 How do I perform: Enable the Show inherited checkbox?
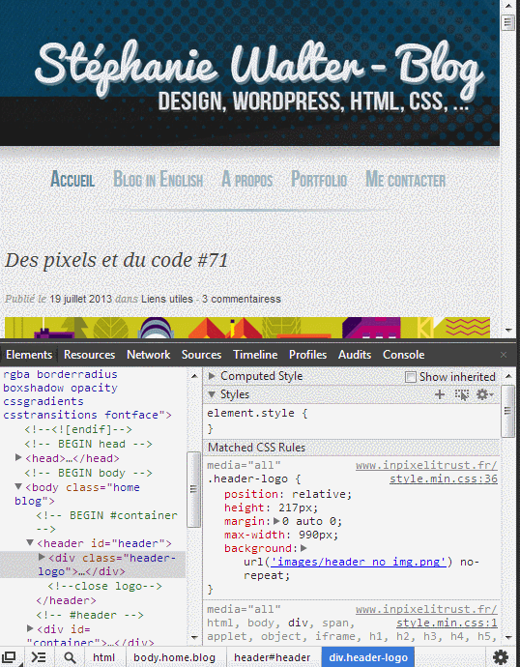pyautogui.click(x=411, y=377)
